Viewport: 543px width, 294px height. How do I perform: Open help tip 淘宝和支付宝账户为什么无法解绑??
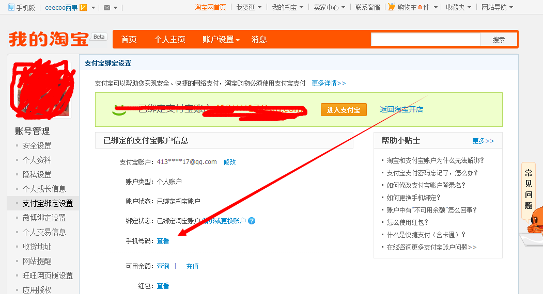coord(436,160)
